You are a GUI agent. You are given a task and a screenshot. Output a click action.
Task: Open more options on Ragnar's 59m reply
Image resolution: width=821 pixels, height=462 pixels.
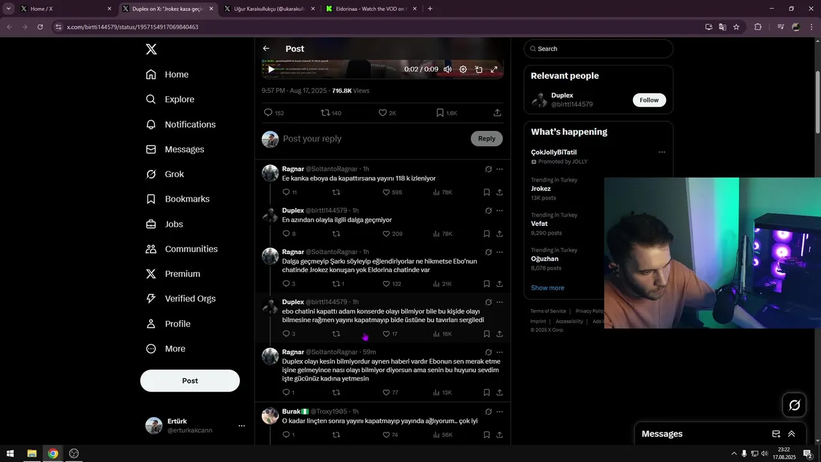pos(500,352)
